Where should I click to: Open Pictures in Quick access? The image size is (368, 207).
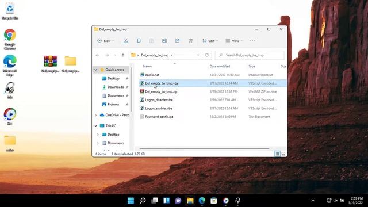pos(113,105)
